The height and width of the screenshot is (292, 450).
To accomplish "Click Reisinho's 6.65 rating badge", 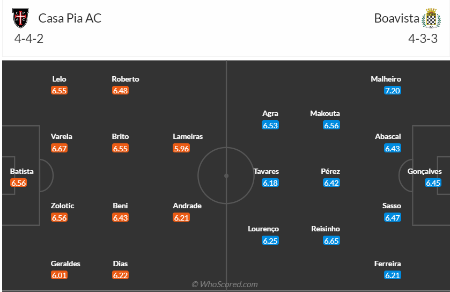I will [x=331, y=241].
